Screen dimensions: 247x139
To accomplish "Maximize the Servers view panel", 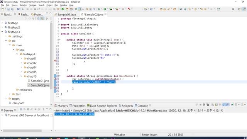I will click(x=51, y=109).
